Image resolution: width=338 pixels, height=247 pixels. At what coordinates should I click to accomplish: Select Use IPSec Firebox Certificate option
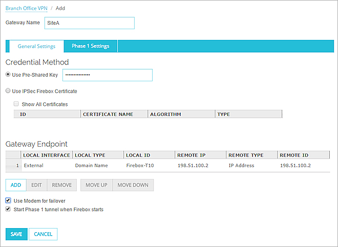(x=8, y=92)
